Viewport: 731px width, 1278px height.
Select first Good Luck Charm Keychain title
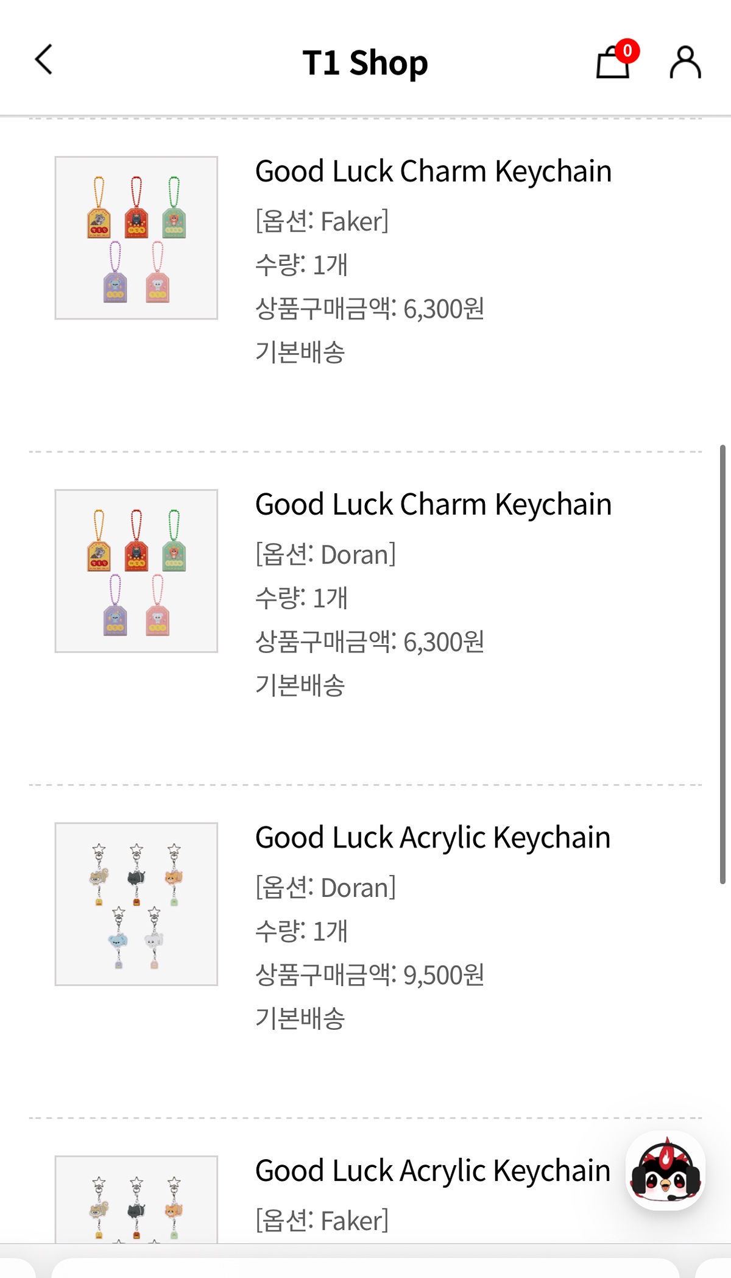click(x=433, y=171)
